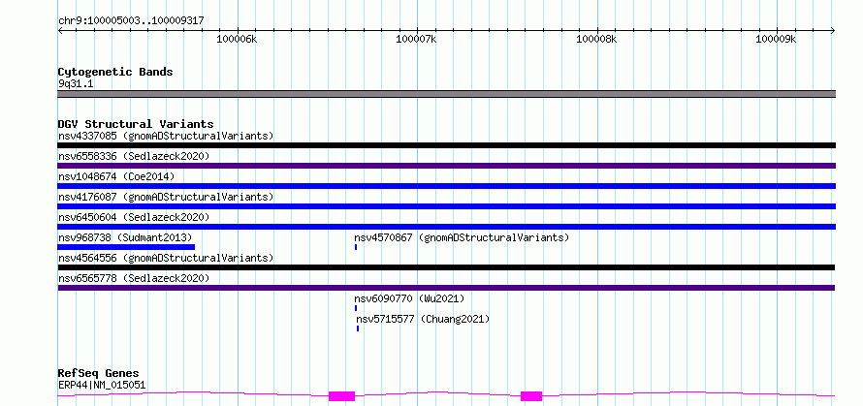Image resolution: width=863 pixels, height=406 pixels.
Task: Select the blue nsv4176087 variant bar
Action: [x=446, y=206]
